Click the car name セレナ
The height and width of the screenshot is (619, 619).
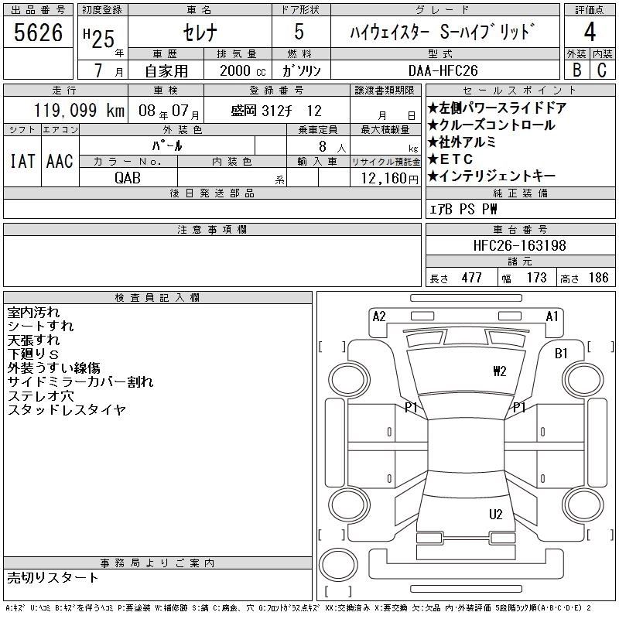(x=200, y=32)
